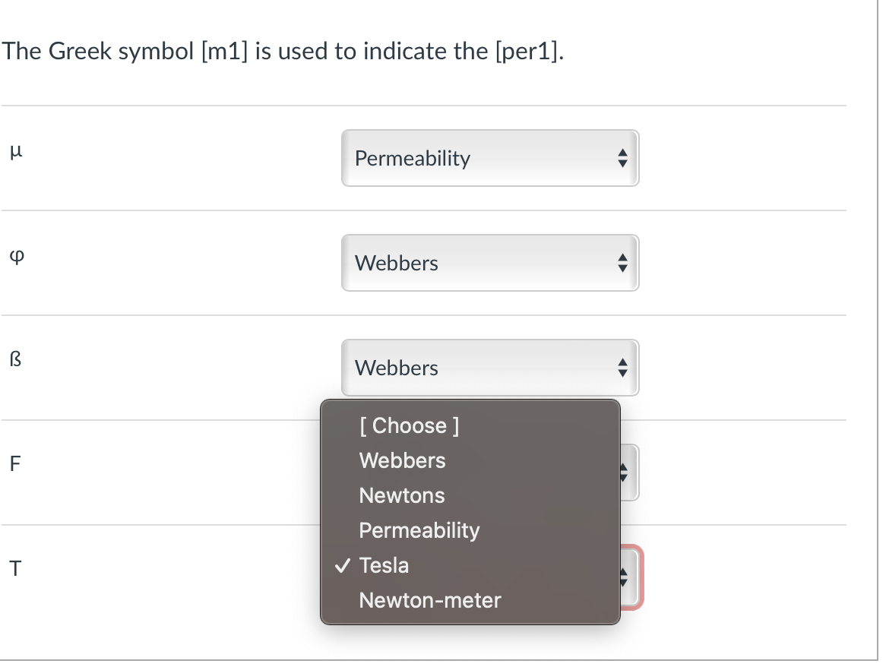Open the Permeability dropdown next to μ
This screenshot has height=670, width=886.
pos(490,158)
